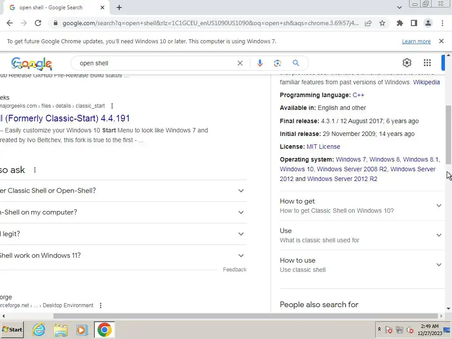Viewport: 452px width, 339px height.
Task: Expand the How to use section
Action: (x=361, y=265)
